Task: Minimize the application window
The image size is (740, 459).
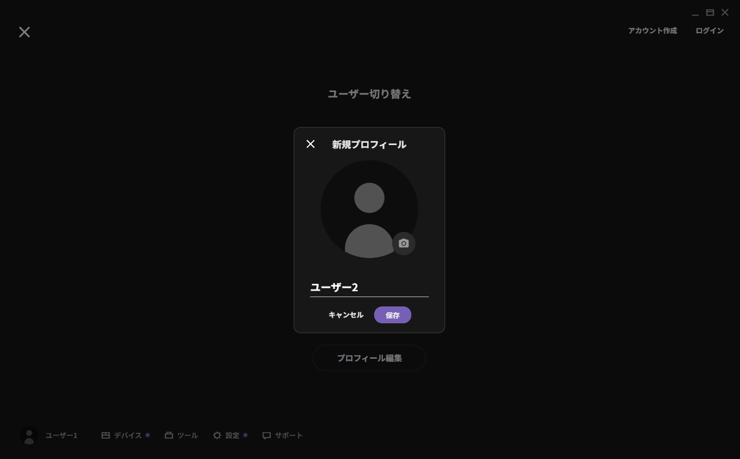Action: click(695, 13)
